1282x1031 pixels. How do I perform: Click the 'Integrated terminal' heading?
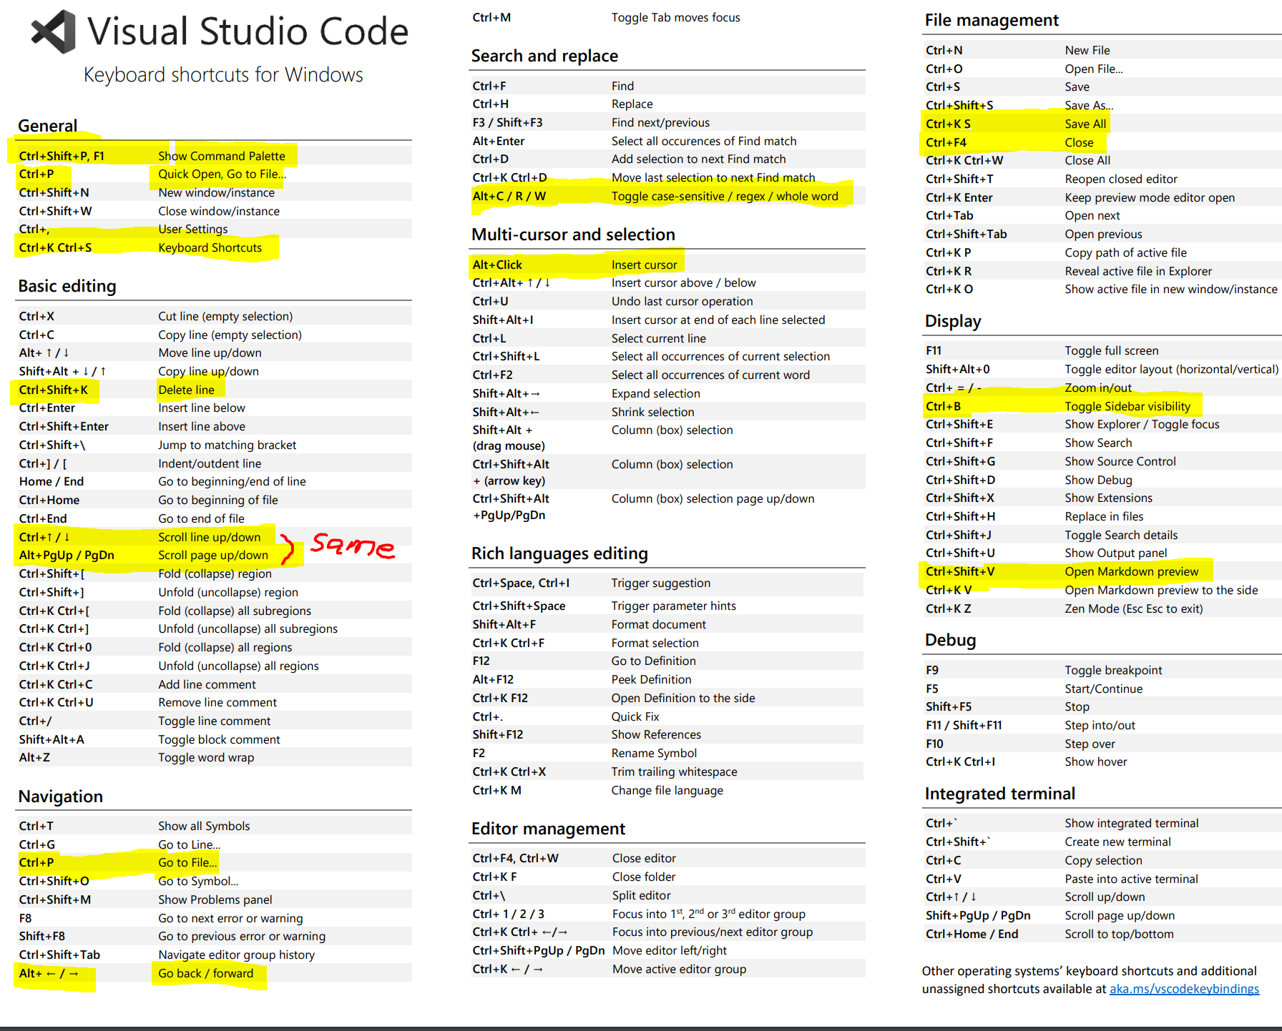point(999,794)
